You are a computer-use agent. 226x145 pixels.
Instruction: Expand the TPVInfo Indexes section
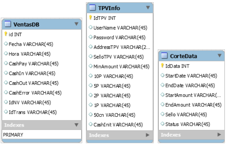tap(147, 135)
